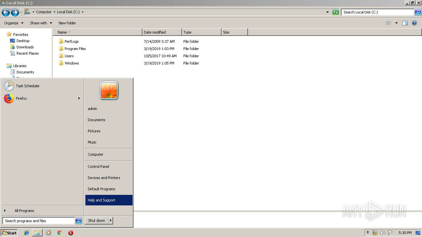The height and width of the screenshot is (237, 422).
Task: Click Start menu search magnifier button
Action: point(78,221)
